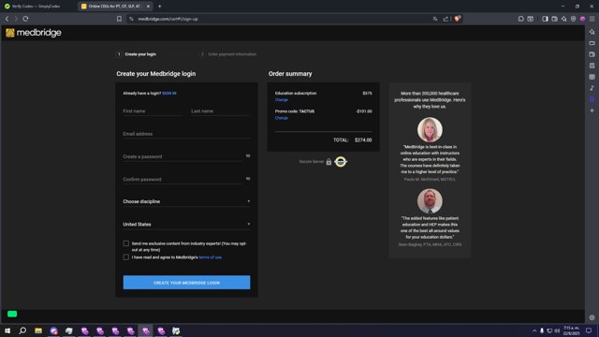The image size is (599, 337).
Task: Share this page using the share icon
Action: coord(446,19)
